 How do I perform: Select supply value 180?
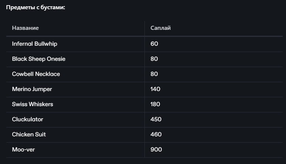click(x=155, y=104)
